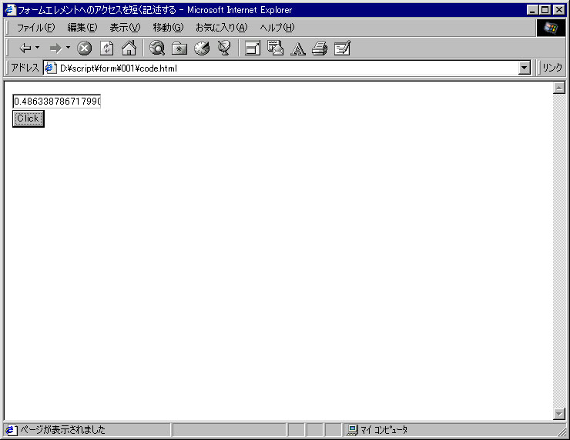This screenshot has height=440, width=570.
Task: Click the text field showing 0.486338786717990
Action: click(x=57, y=102)
